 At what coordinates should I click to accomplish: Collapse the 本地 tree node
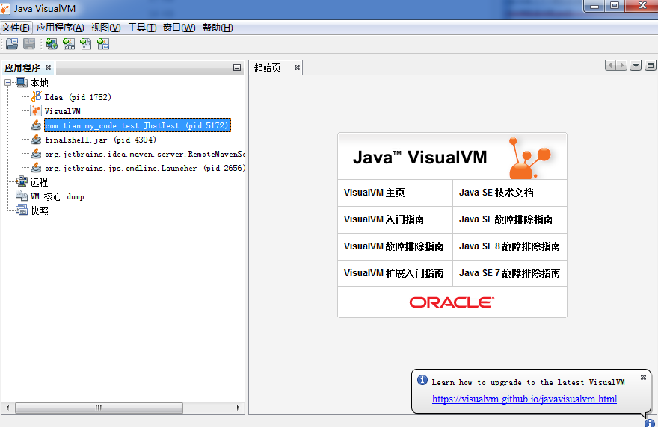7,83
